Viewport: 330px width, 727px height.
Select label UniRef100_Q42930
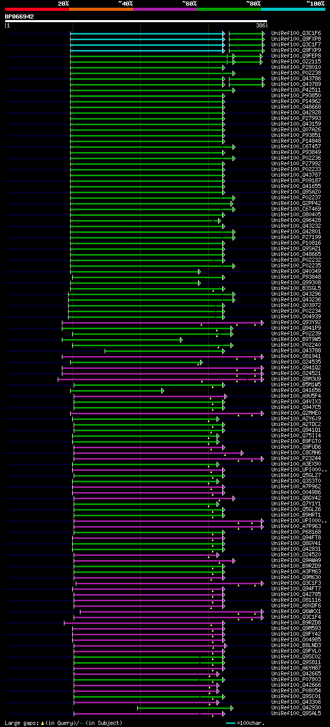point(296,708)
